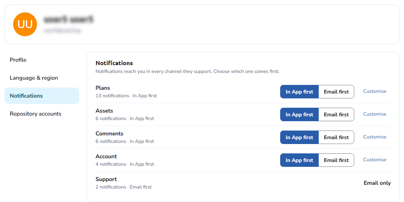
Task: Set Assets to Email first
Action: (336, 115)
